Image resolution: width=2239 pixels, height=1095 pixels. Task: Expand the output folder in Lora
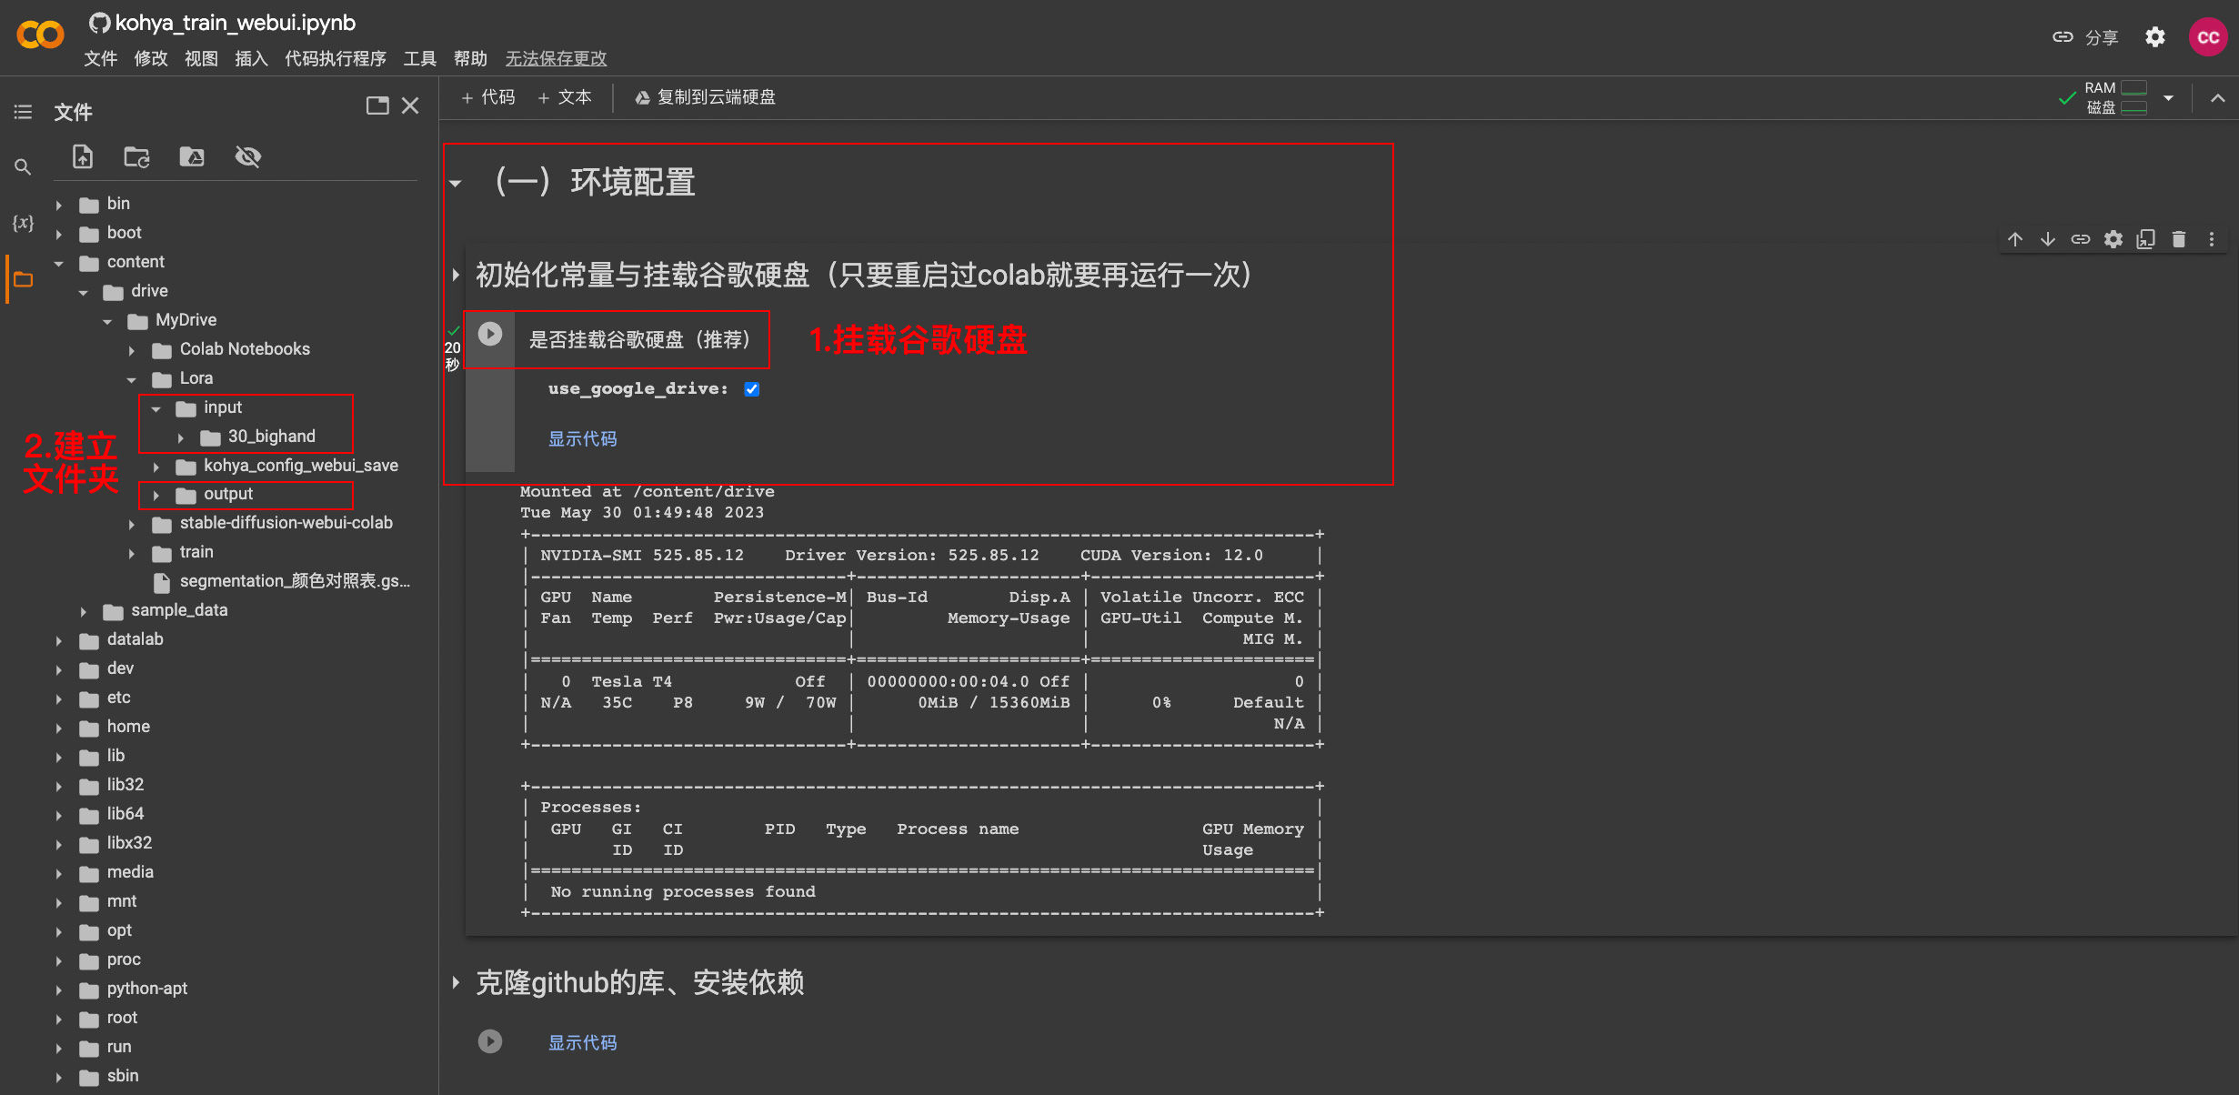(156, 495)
